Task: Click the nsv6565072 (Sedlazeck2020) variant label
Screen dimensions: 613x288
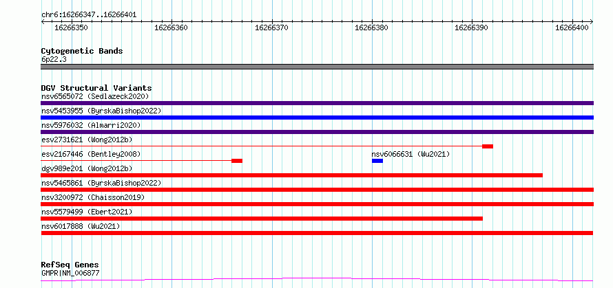Action: [x=95, y=96]
